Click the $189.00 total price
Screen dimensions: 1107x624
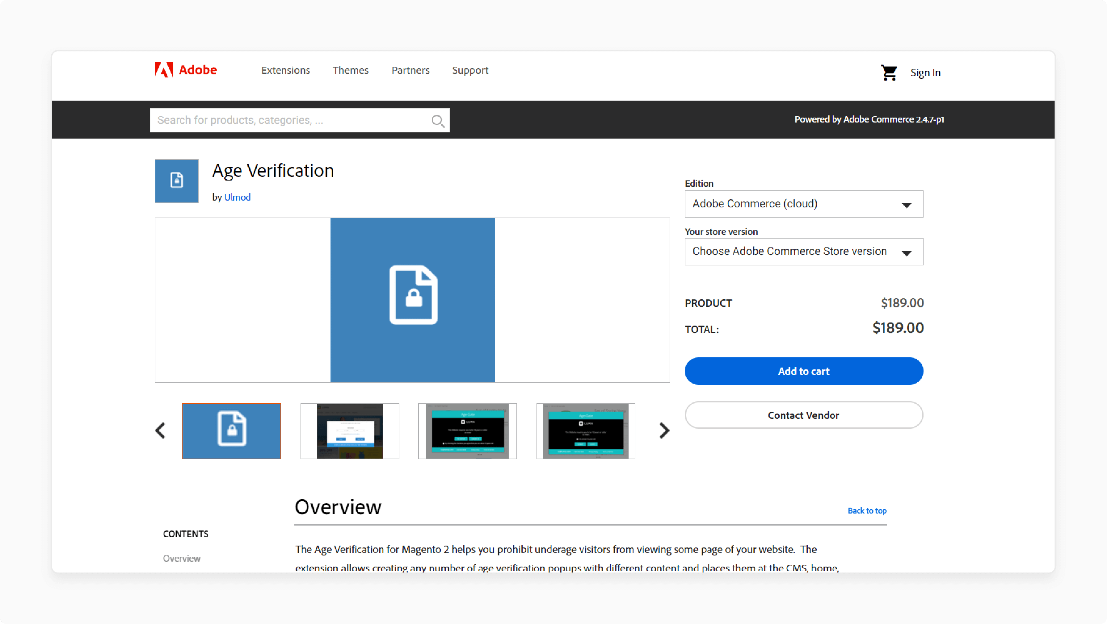click(x=898, y=328)
